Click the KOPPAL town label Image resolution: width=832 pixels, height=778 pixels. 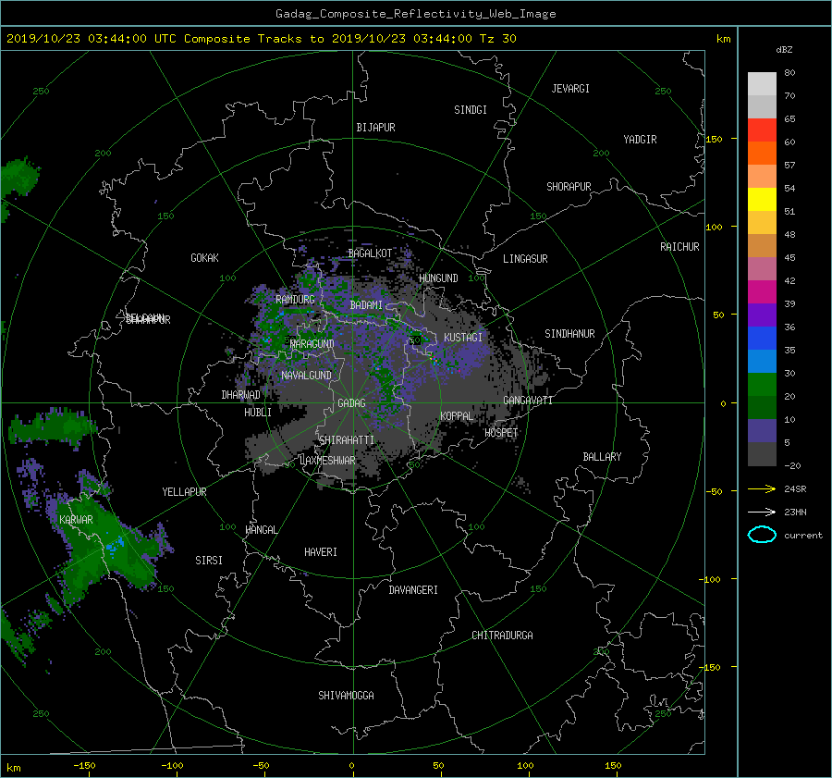pyautogui.click(x=457, y=415)
